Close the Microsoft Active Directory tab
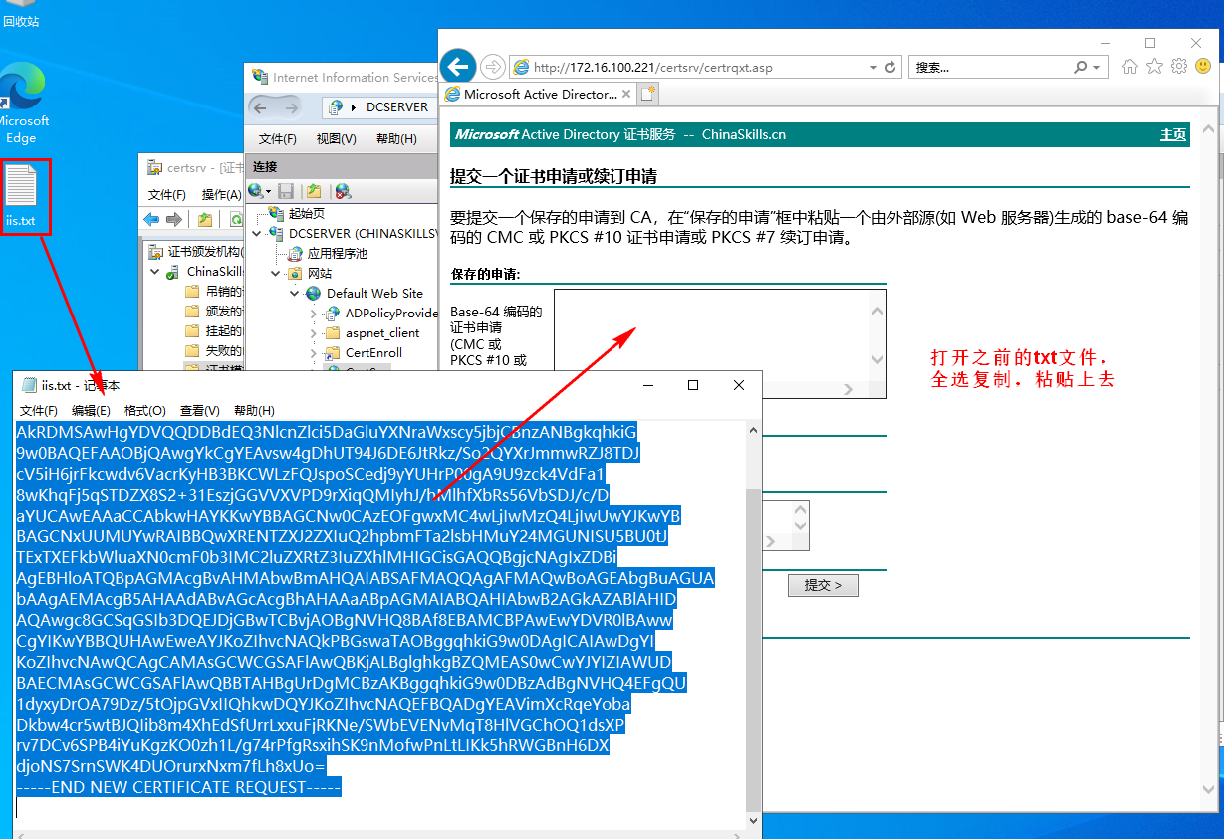Viewport: 1224px width, 839px height. (x=626, y=95)
